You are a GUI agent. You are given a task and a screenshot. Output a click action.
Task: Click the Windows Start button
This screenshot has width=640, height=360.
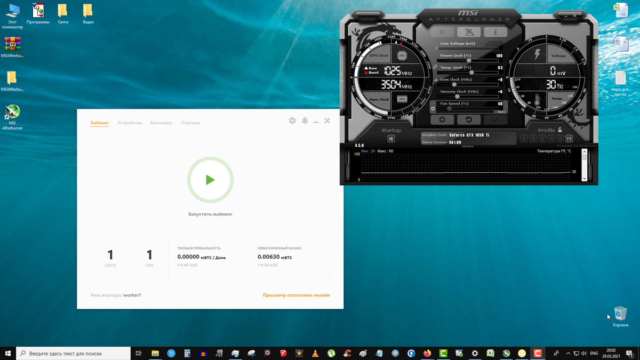click(8, 353)
